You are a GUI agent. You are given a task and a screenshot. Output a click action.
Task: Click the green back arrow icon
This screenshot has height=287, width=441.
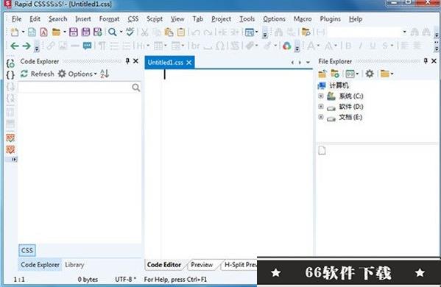[14, 46]
